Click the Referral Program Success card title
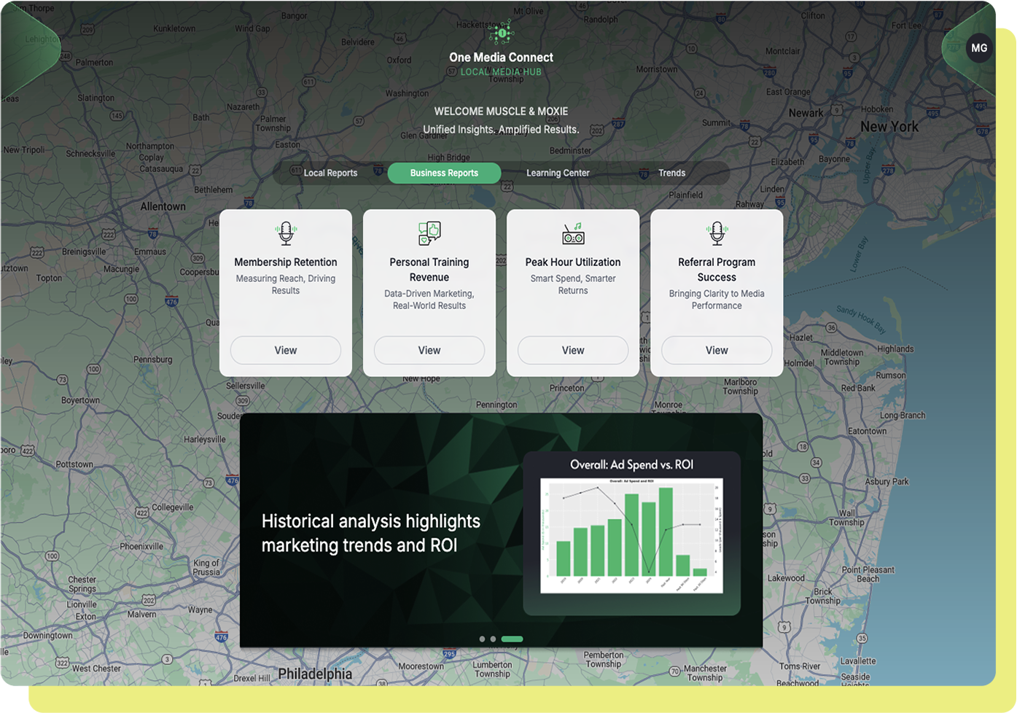The width and height of the screenshot is (1017, 713). point(717,270)
